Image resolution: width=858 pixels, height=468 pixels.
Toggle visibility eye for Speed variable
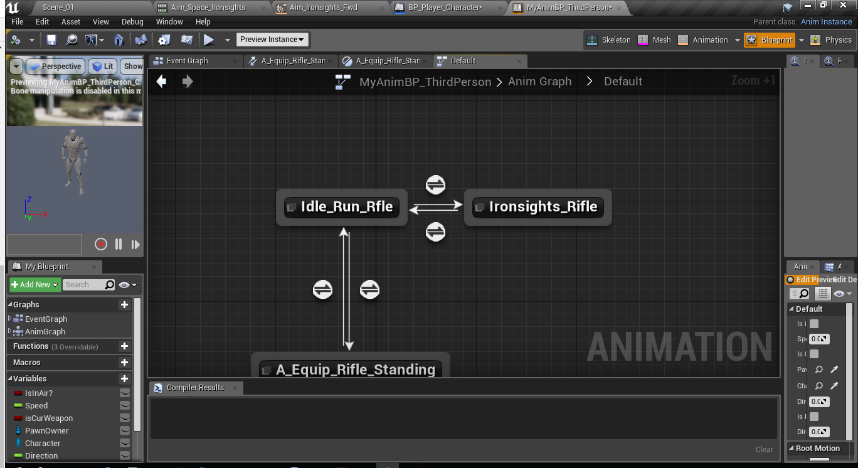pyautogui.click(x=125, y=406)
